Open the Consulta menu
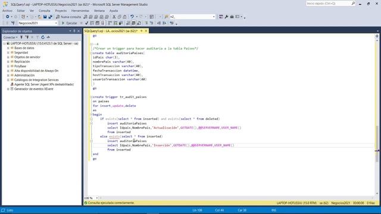Viewport: 381px width, 214px height. tap(45, 11)
